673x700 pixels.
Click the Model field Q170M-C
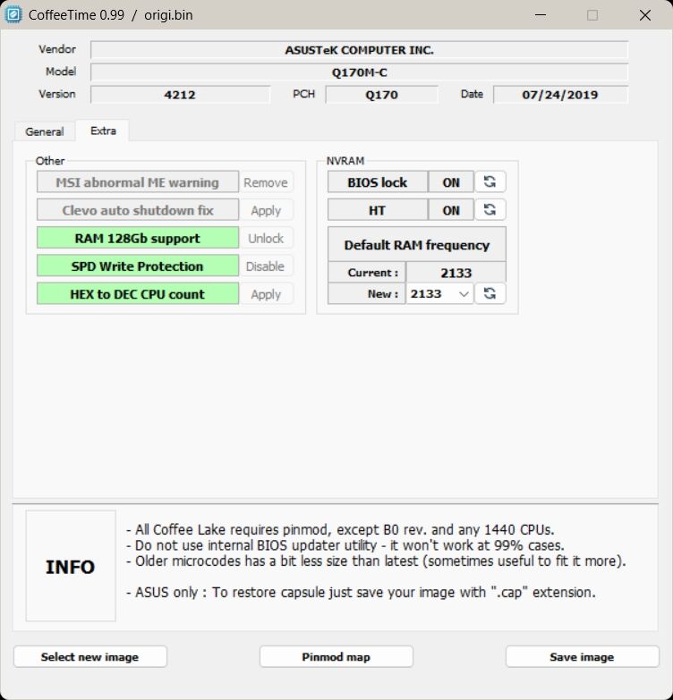[x=359, y=72]
